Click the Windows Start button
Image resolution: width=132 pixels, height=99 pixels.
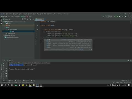coord(2,85)
